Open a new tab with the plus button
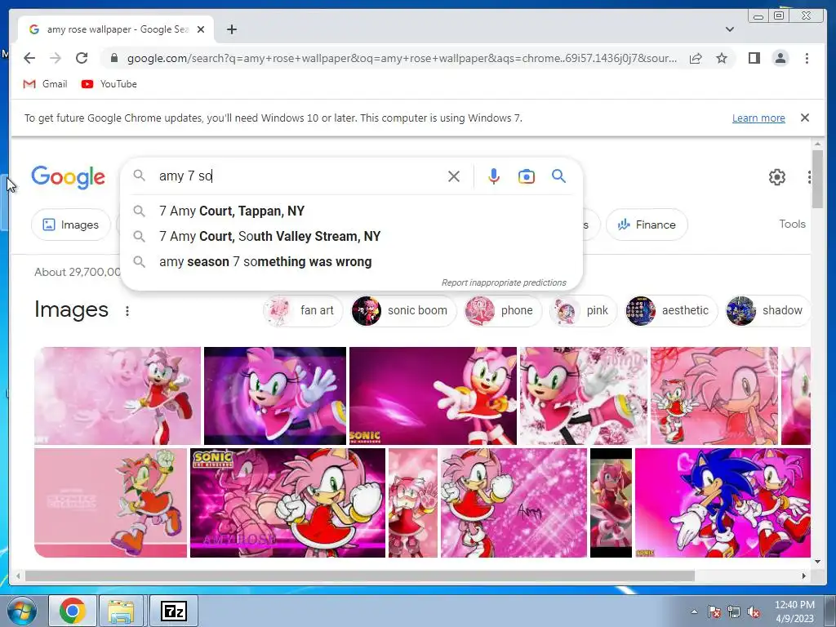 click(231, 29)
